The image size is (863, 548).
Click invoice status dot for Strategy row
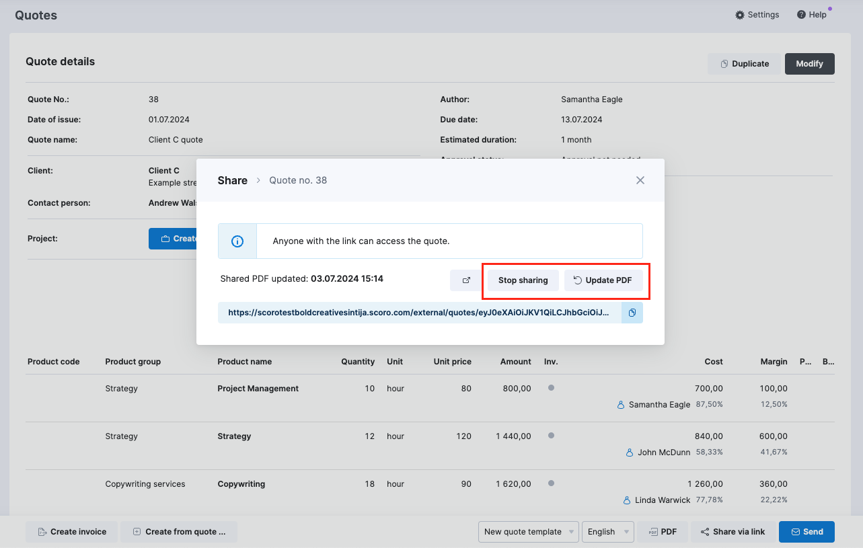click(551, 435)
